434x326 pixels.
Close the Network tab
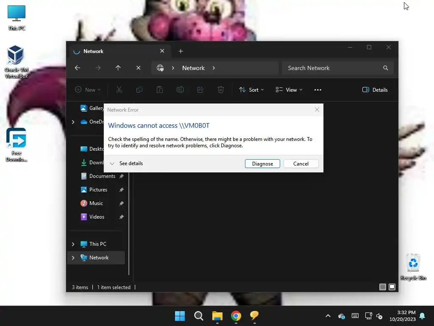pyautogui.click(x=162, y=51)
